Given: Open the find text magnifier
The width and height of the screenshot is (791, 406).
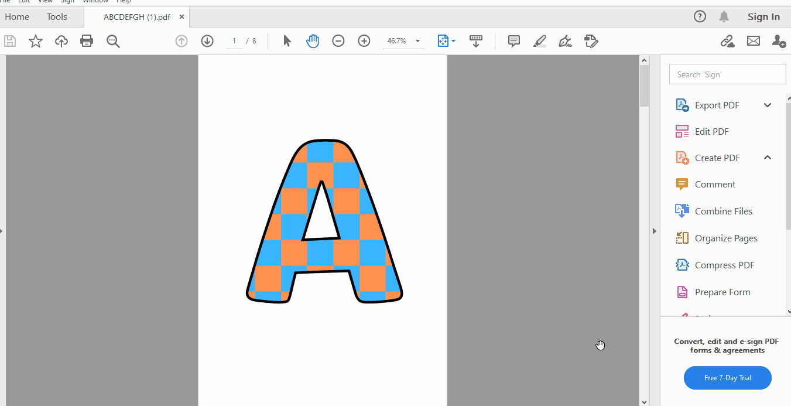Looking at the screenshot, I should tap(113, 41).
